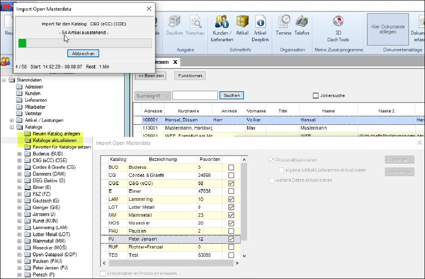
Task: Open Kunden / Lieferanten quick info
Action: [222, 28]
